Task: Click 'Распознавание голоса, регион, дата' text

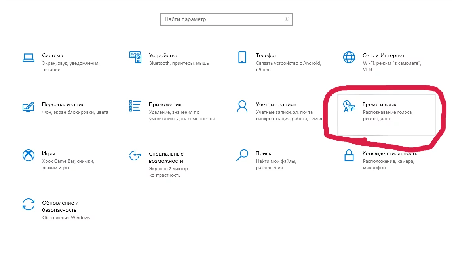Action: 388,115
